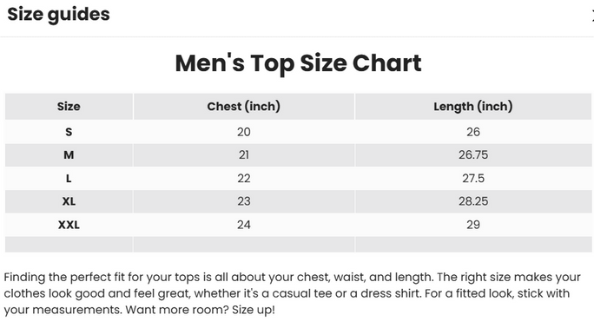Click chest value 20 for size S
594x328 pixels.
point(243,132)
